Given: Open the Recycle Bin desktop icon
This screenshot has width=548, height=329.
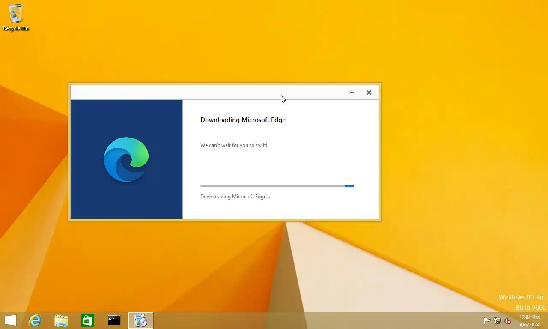Looking at the screenshot, I should click(16, 18).
